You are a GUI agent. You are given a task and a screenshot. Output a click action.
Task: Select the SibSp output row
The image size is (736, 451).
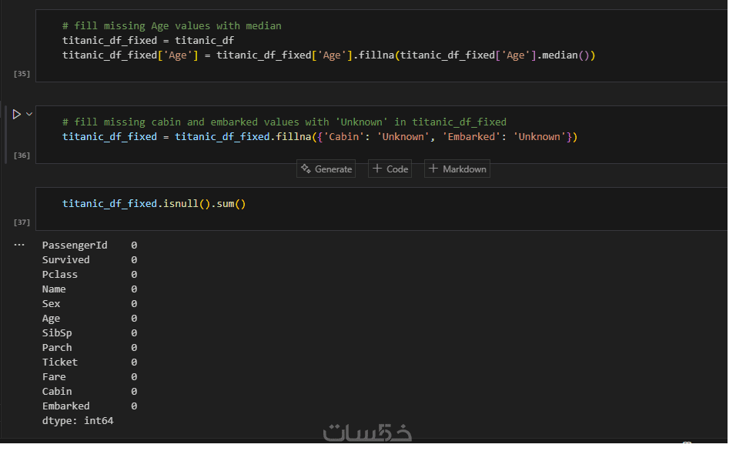pos(89,333)
